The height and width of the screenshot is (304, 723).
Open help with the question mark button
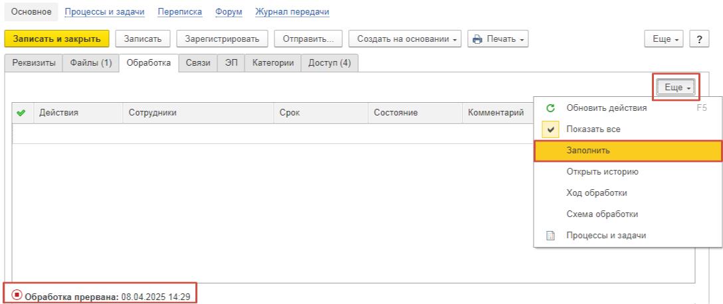tap(699, 39)
